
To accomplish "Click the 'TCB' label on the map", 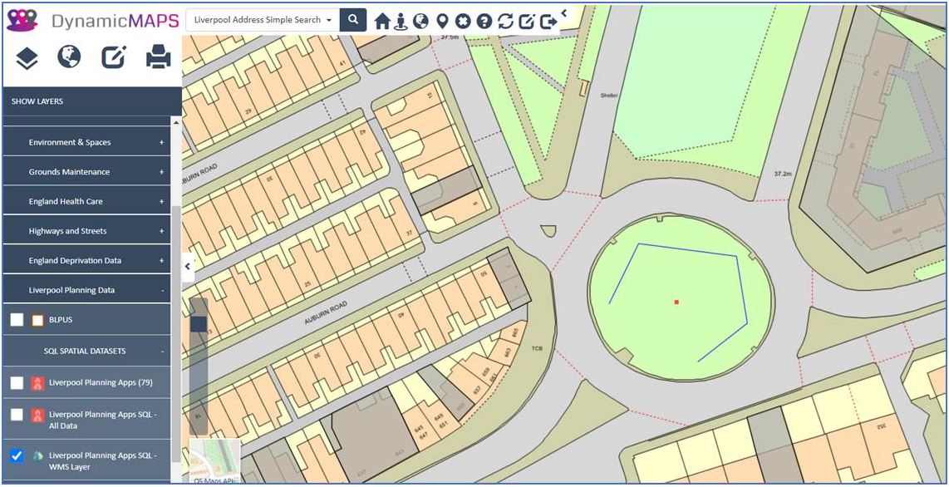I will (537, 348).
